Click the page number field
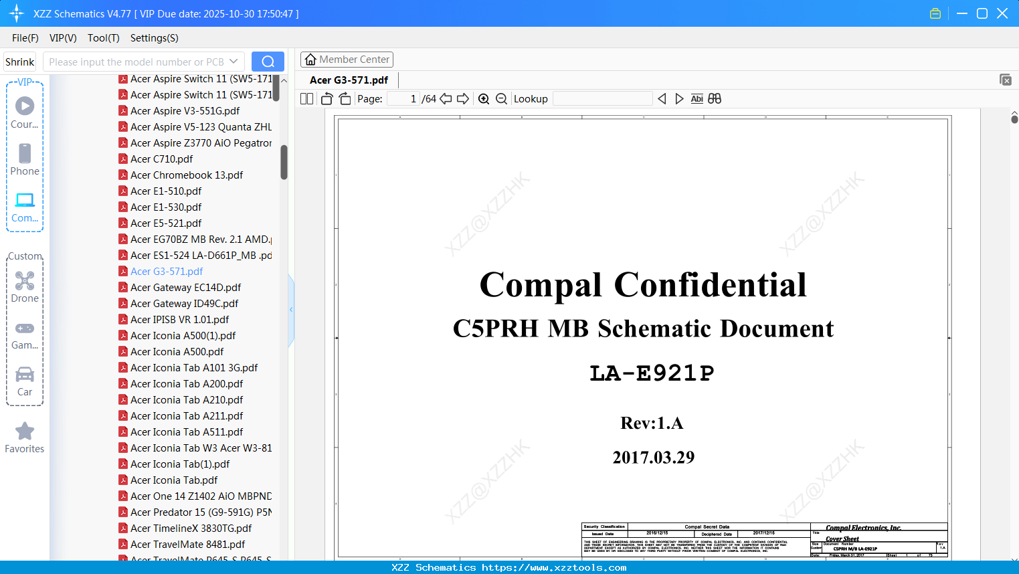 tap(403, 99)
